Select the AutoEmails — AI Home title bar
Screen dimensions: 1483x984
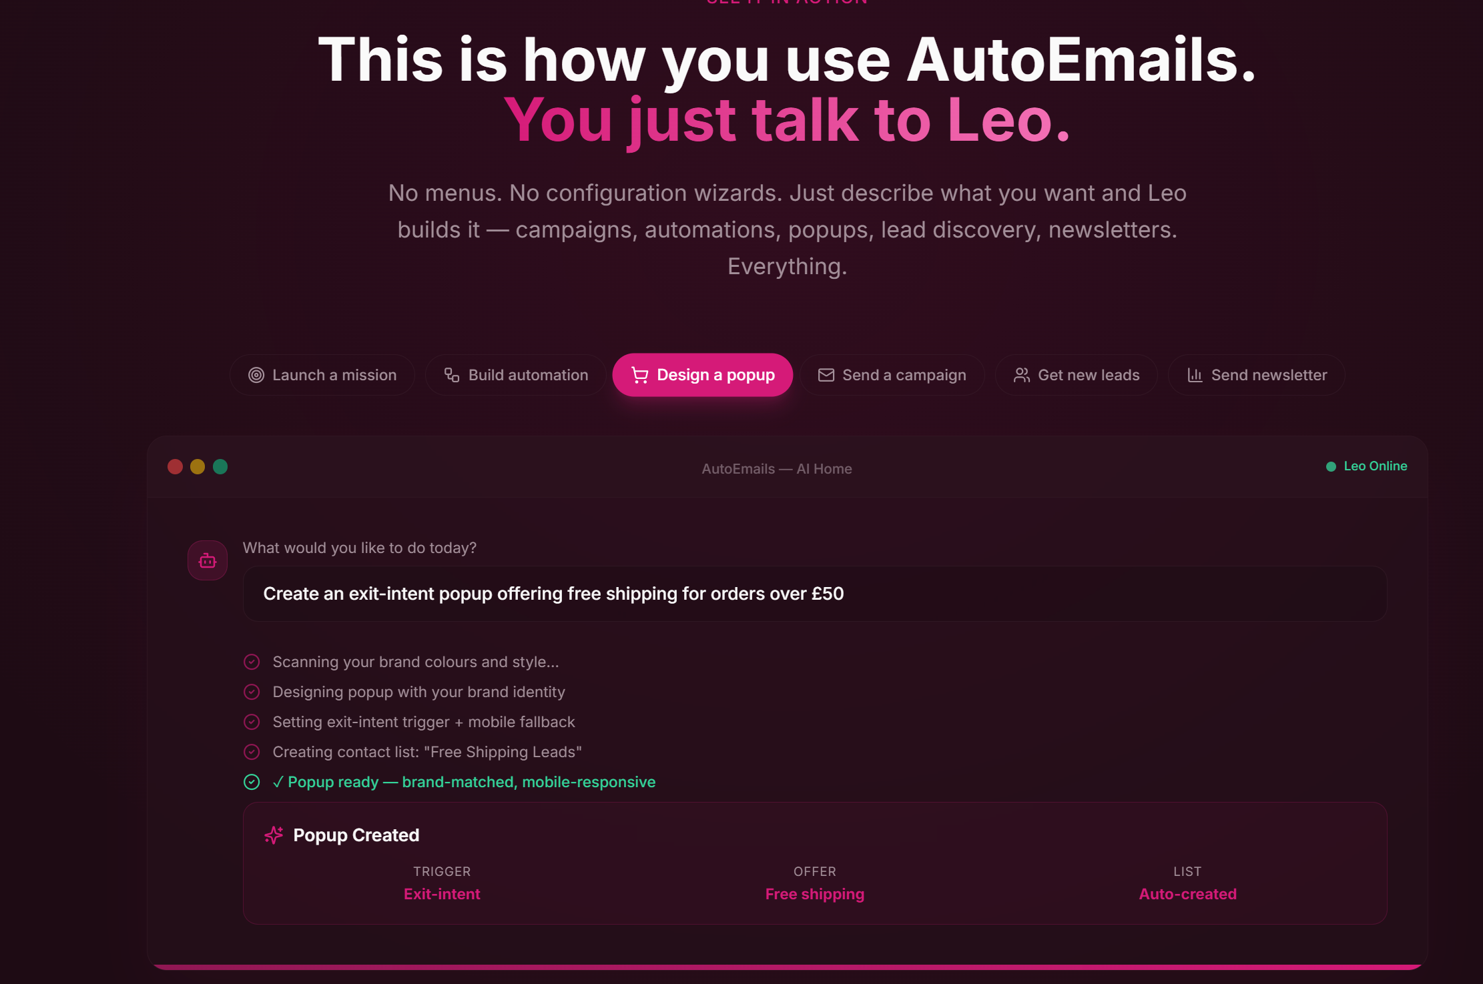[x=777, y=468]
